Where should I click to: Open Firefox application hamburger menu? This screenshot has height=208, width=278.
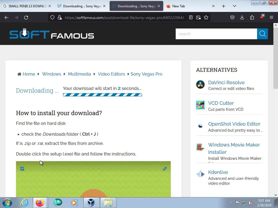tap(271, 17)
